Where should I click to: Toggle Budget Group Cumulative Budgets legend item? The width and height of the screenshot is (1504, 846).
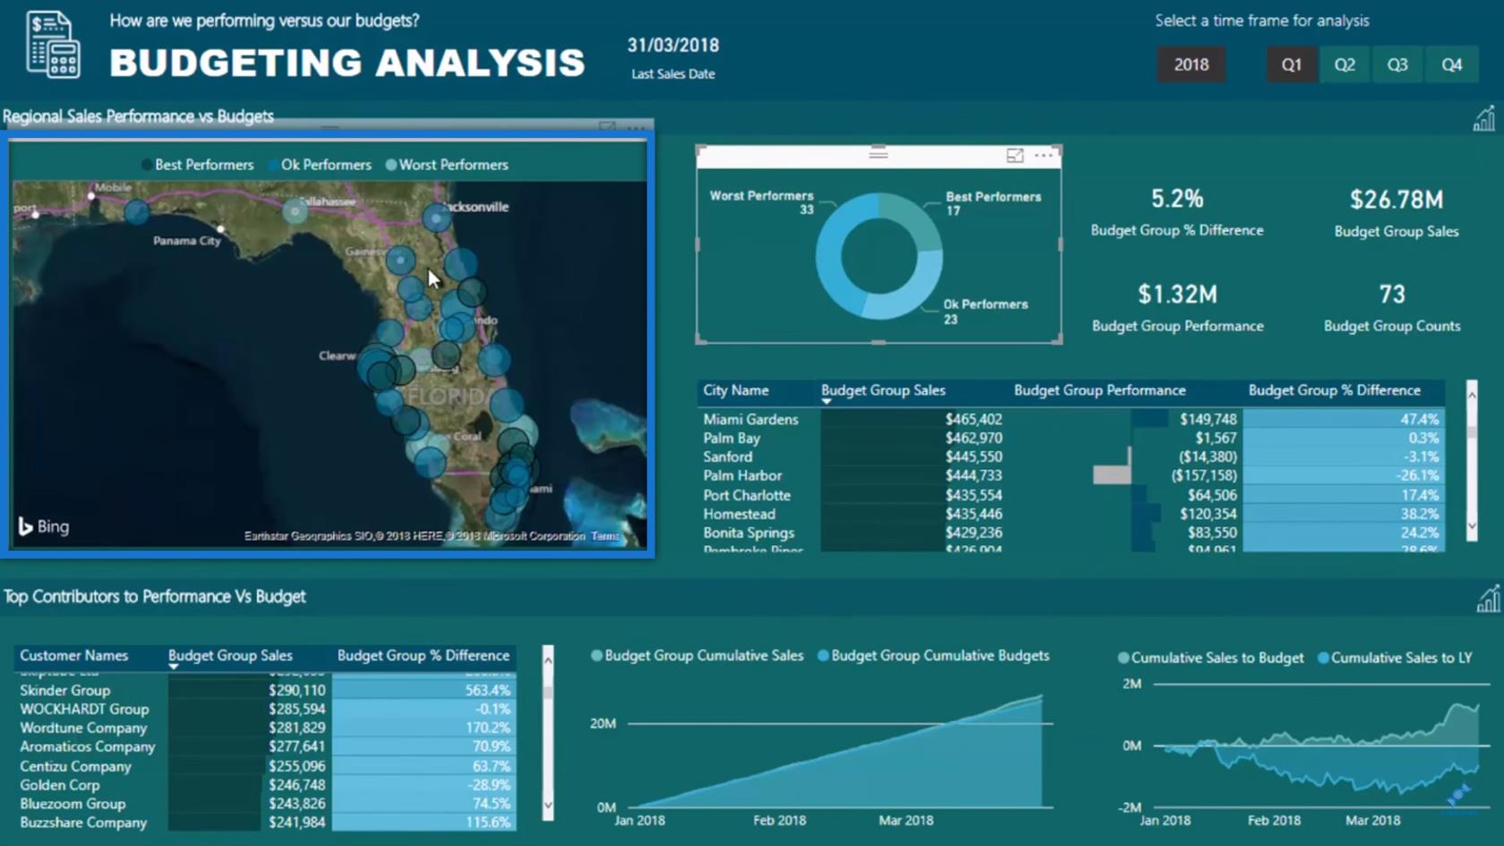(x=933, y=655)
